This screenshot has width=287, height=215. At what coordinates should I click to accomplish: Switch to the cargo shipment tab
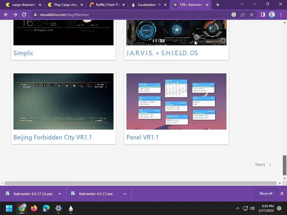click(24, 5)
